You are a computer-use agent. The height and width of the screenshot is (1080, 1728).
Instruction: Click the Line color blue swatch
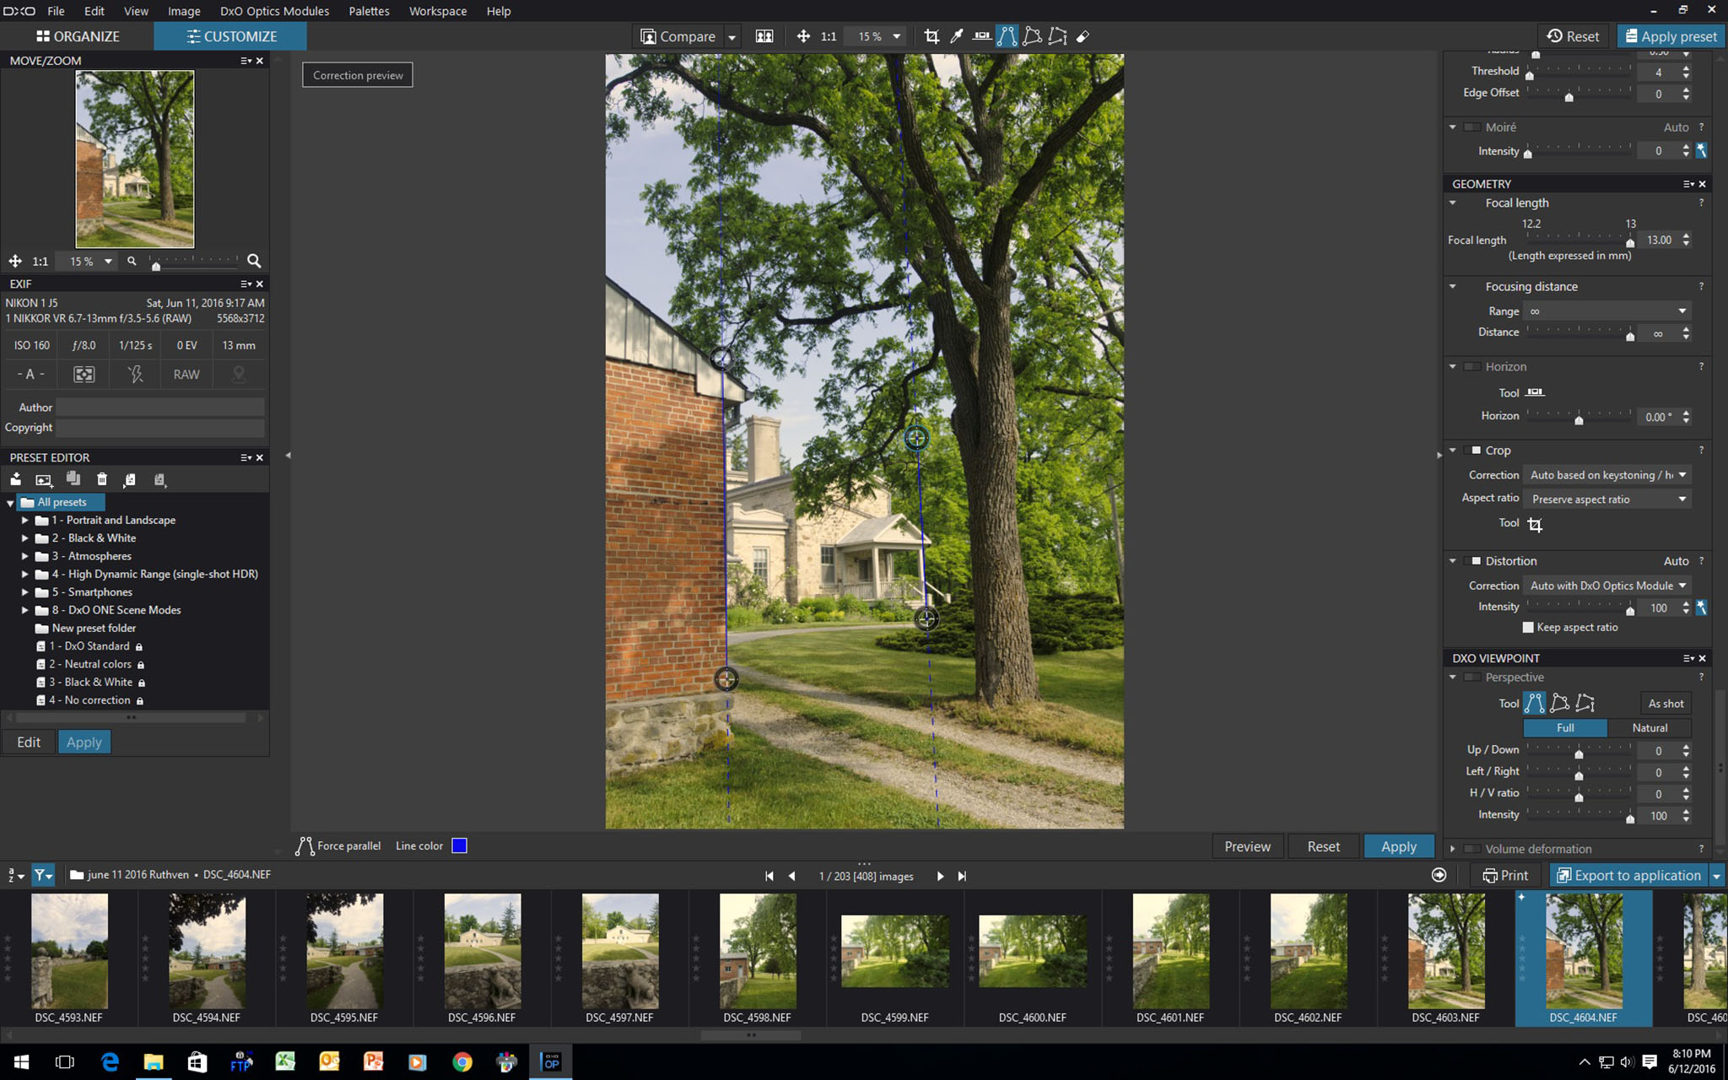459,845
